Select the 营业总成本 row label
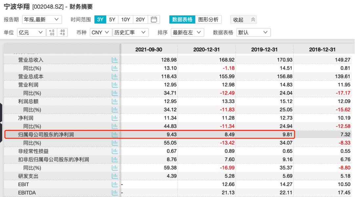 pyautogui.click(x=31, y=76)
